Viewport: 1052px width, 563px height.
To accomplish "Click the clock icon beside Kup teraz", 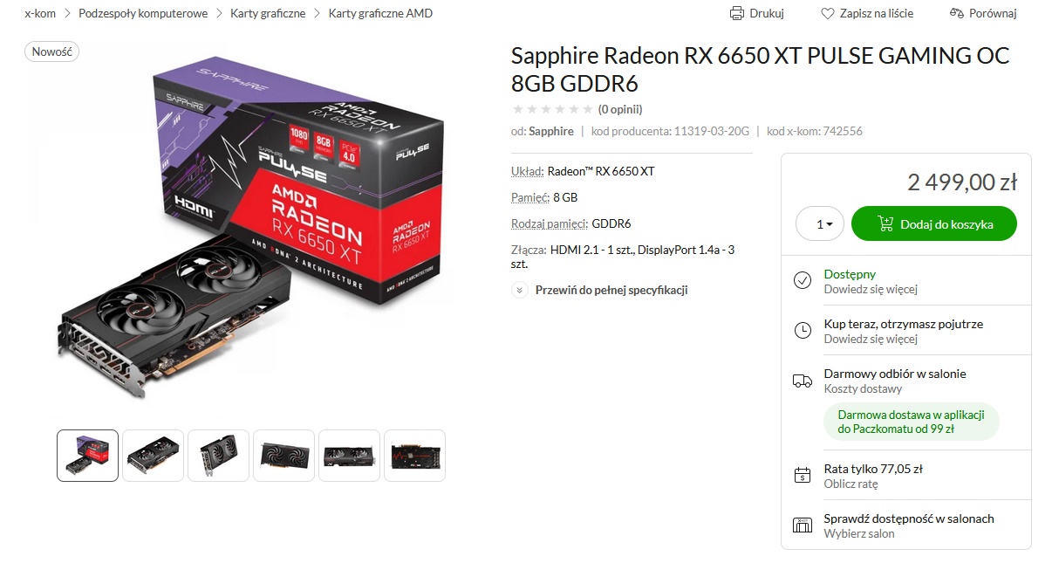I will (x=802, y=330).
